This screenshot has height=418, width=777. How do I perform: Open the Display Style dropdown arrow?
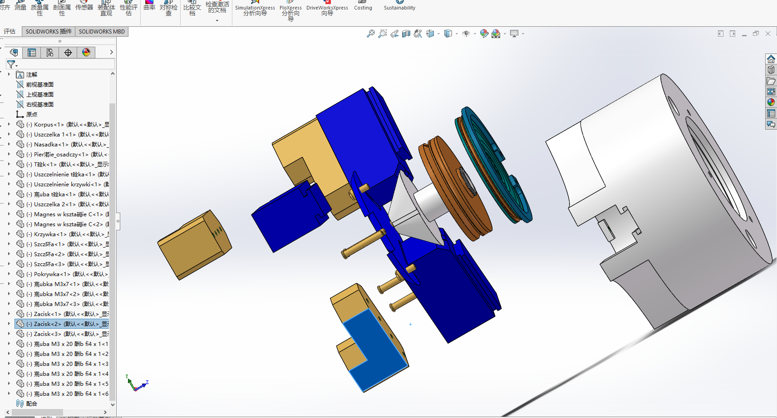(457, 34)
